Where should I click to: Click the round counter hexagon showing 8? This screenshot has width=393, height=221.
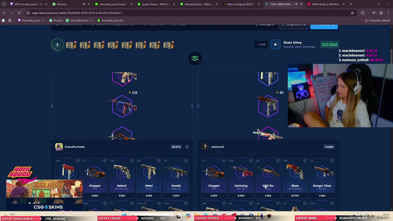click(57, 45)
